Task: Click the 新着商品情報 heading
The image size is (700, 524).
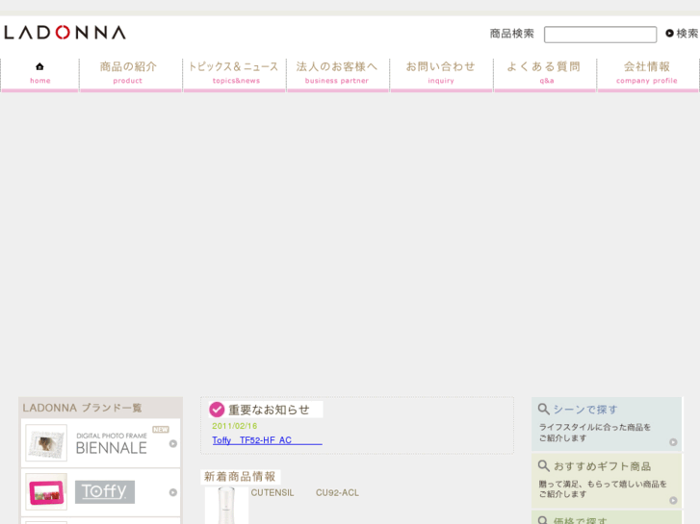Action: coord(240,476)
